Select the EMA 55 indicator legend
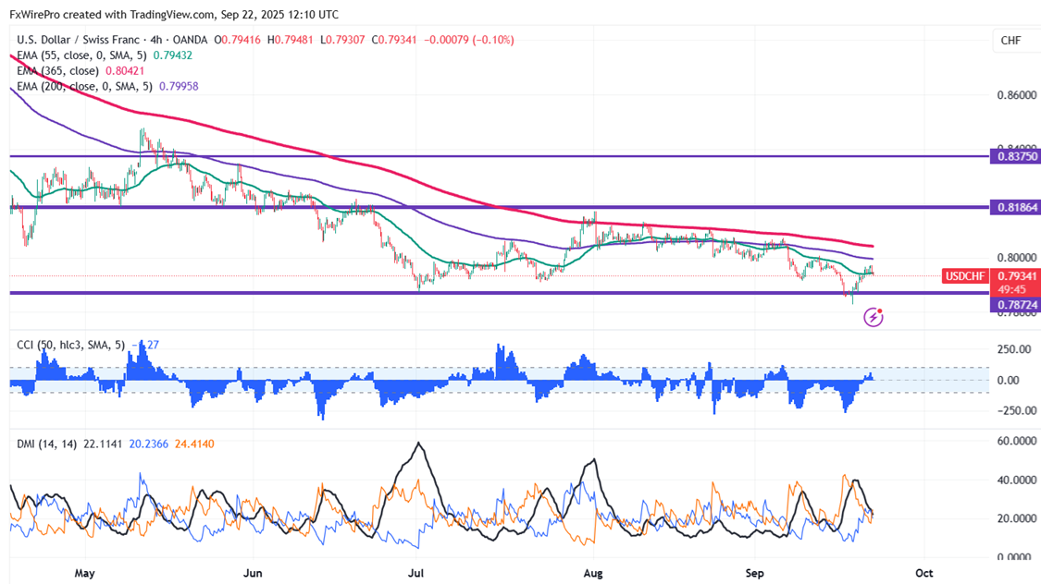Viewport: 1041px width, 584px height. pyautogui.click(x=81, y=55)
